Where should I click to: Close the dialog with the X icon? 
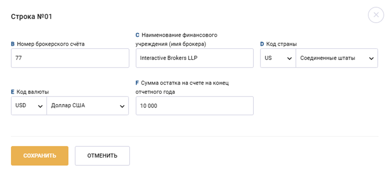pos(376,15)
